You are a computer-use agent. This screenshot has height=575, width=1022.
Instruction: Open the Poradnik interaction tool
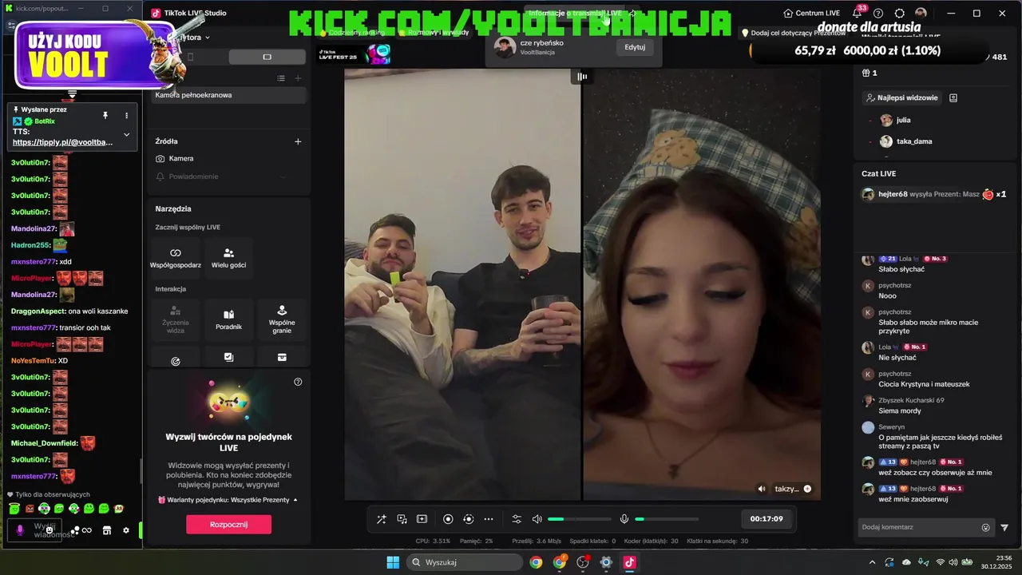pyautogui.click(x=228, y=319)
